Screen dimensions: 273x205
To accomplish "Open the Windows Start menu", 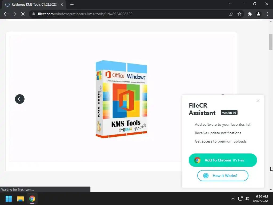I will (9, 199).
